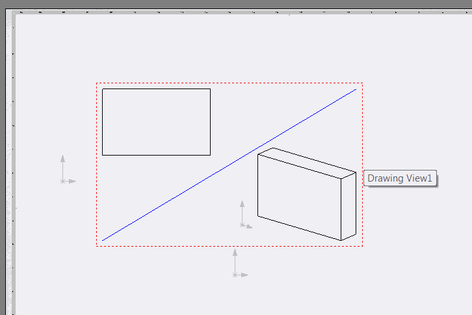Select the bottom edge of the flat rectangle
The image size is (472, 315).
tap(156, 156)
